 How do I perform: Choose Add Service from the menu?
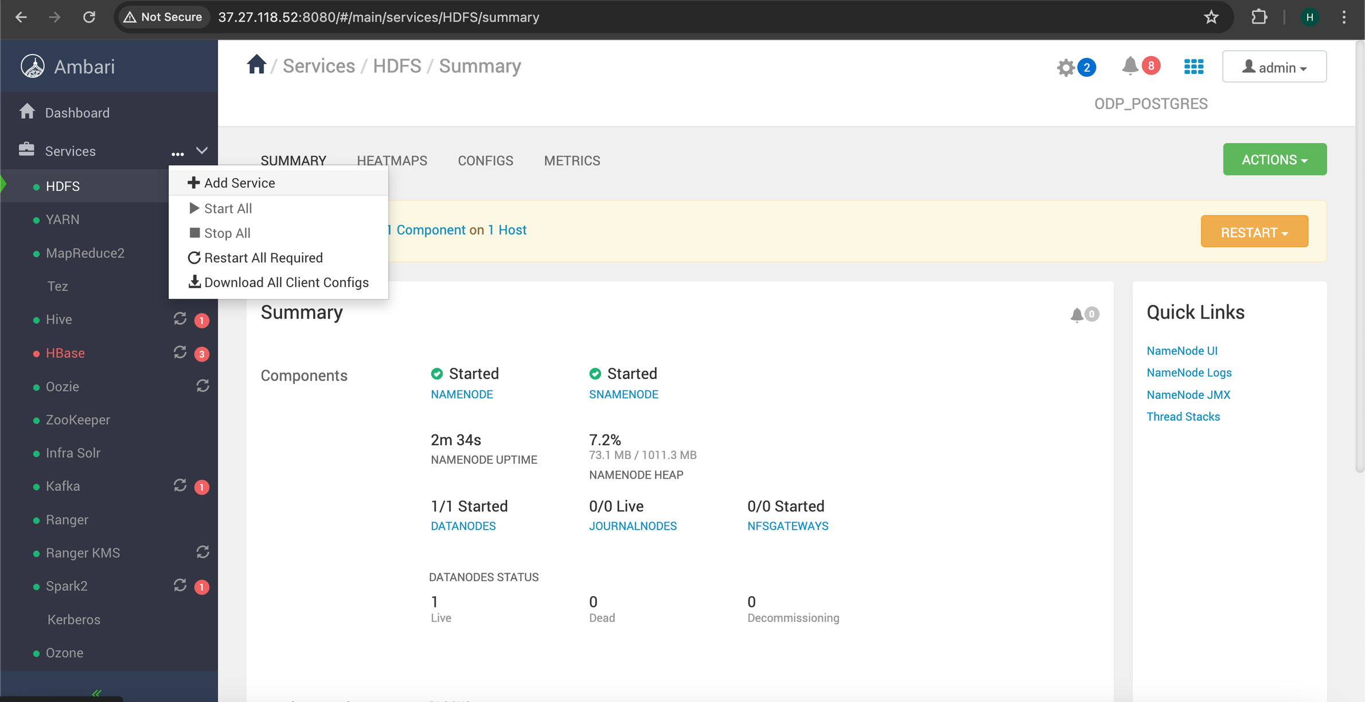tap(279, 183)
